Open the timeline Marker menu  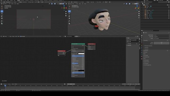coord(16,84)
